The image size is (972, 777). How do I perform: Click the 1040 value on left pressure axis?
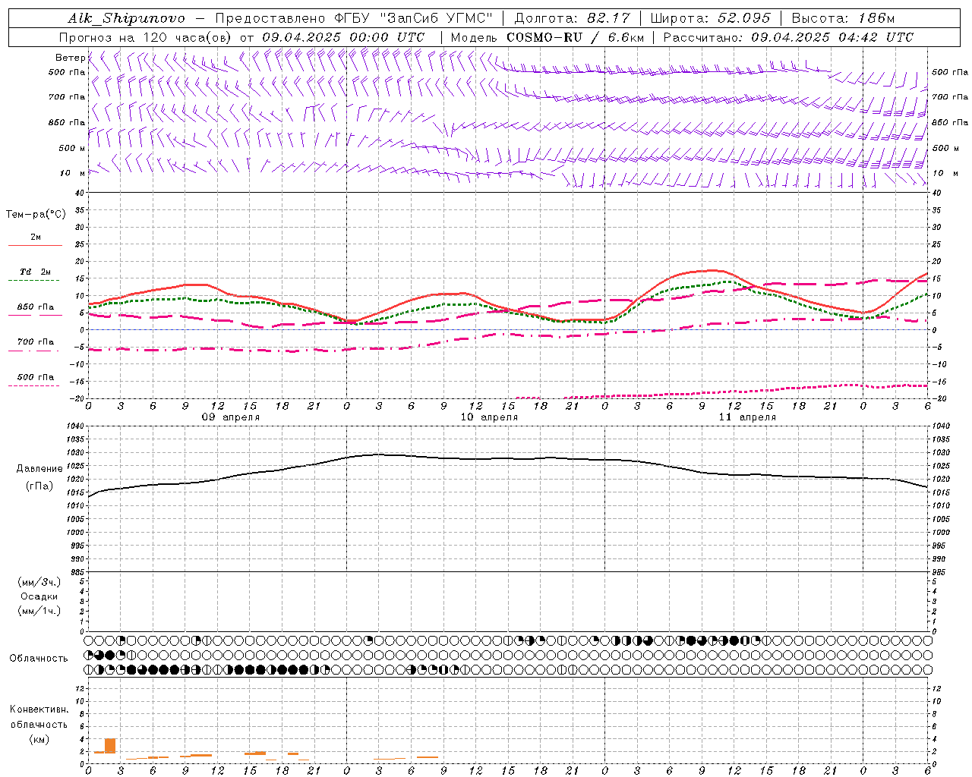[76, 426]
